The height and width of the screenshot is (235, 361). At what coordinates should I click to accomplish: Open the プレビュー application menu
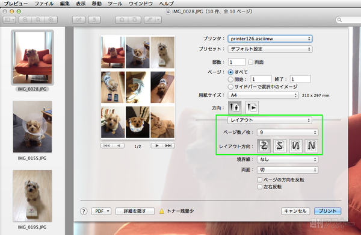point(16,4)
